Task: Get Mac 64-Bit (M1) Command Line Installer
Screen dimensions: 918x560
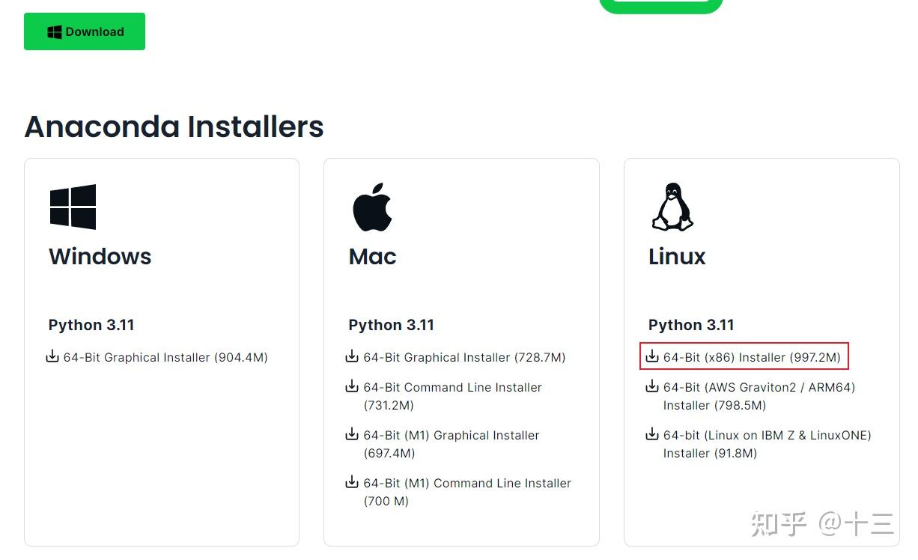Action: tap(466, 484)
